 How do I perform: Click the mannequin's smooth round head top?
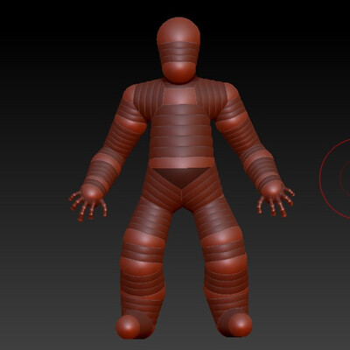178,30
